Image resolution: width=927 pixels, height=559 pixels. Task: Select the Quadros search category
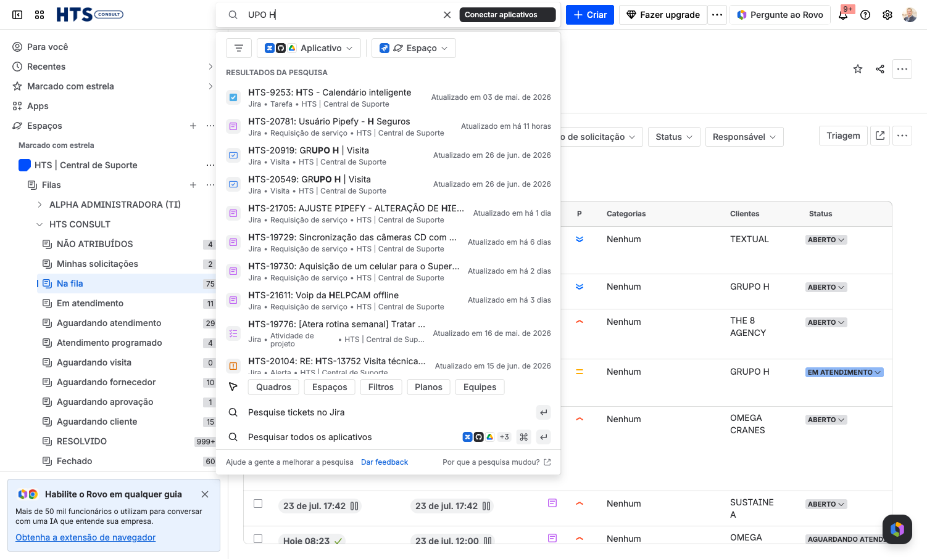pyautogui.click(x=273, y=387)
